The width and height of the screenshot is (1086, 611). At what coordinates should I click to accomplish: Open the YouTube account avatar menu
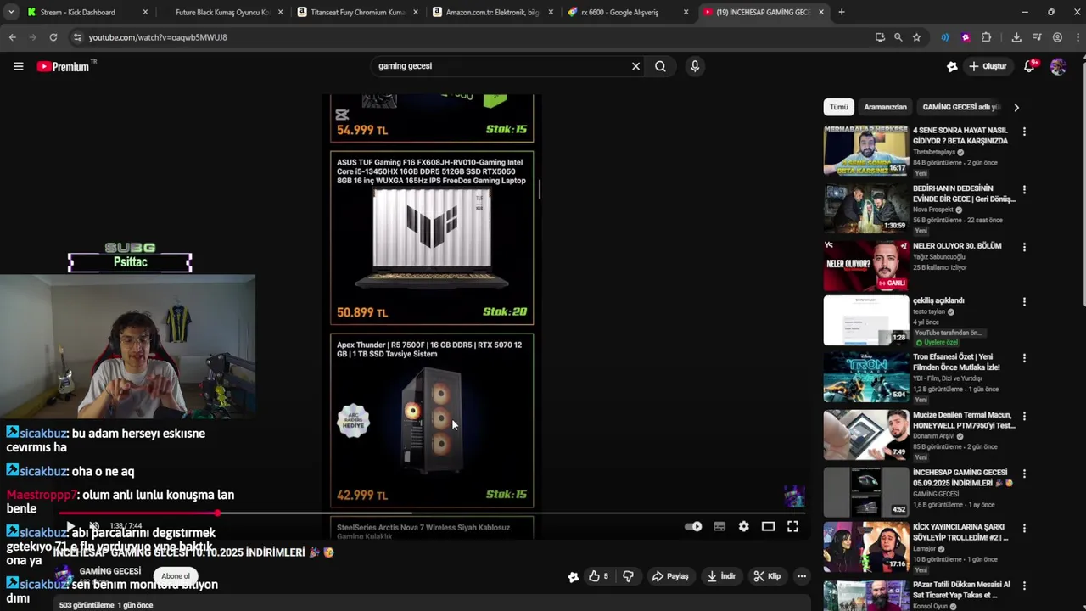tap(1058, 66)
